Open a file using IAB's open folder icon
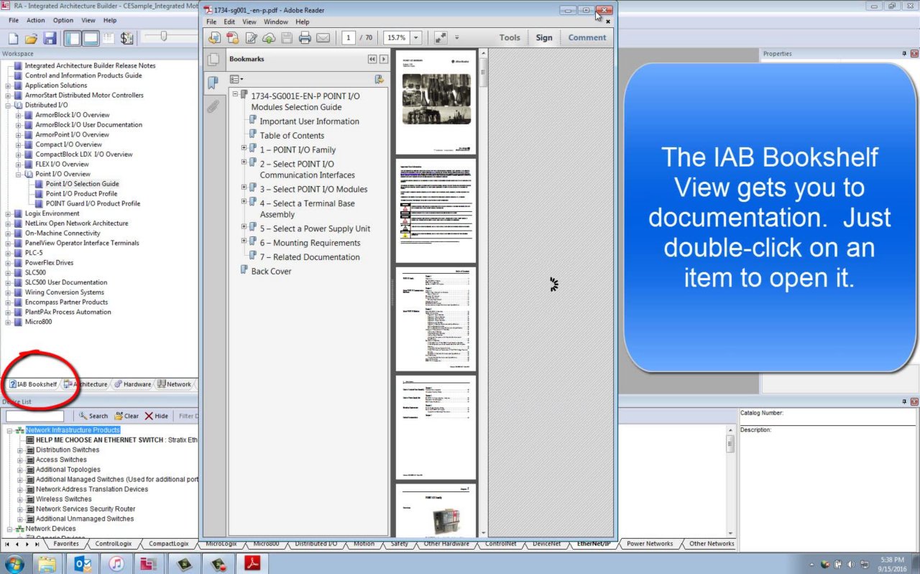The image size is (920, 574). pyautogui.click(x=31, y=37)
